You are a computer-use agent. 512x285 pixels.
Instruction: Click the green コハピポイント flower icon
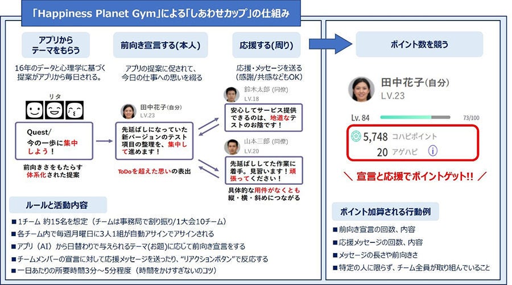pyautogui.click(x=356, y=136)
